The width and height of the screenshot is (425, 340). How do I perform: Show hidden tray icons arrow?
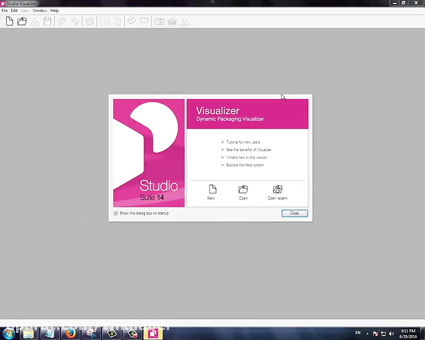point(367,334)
